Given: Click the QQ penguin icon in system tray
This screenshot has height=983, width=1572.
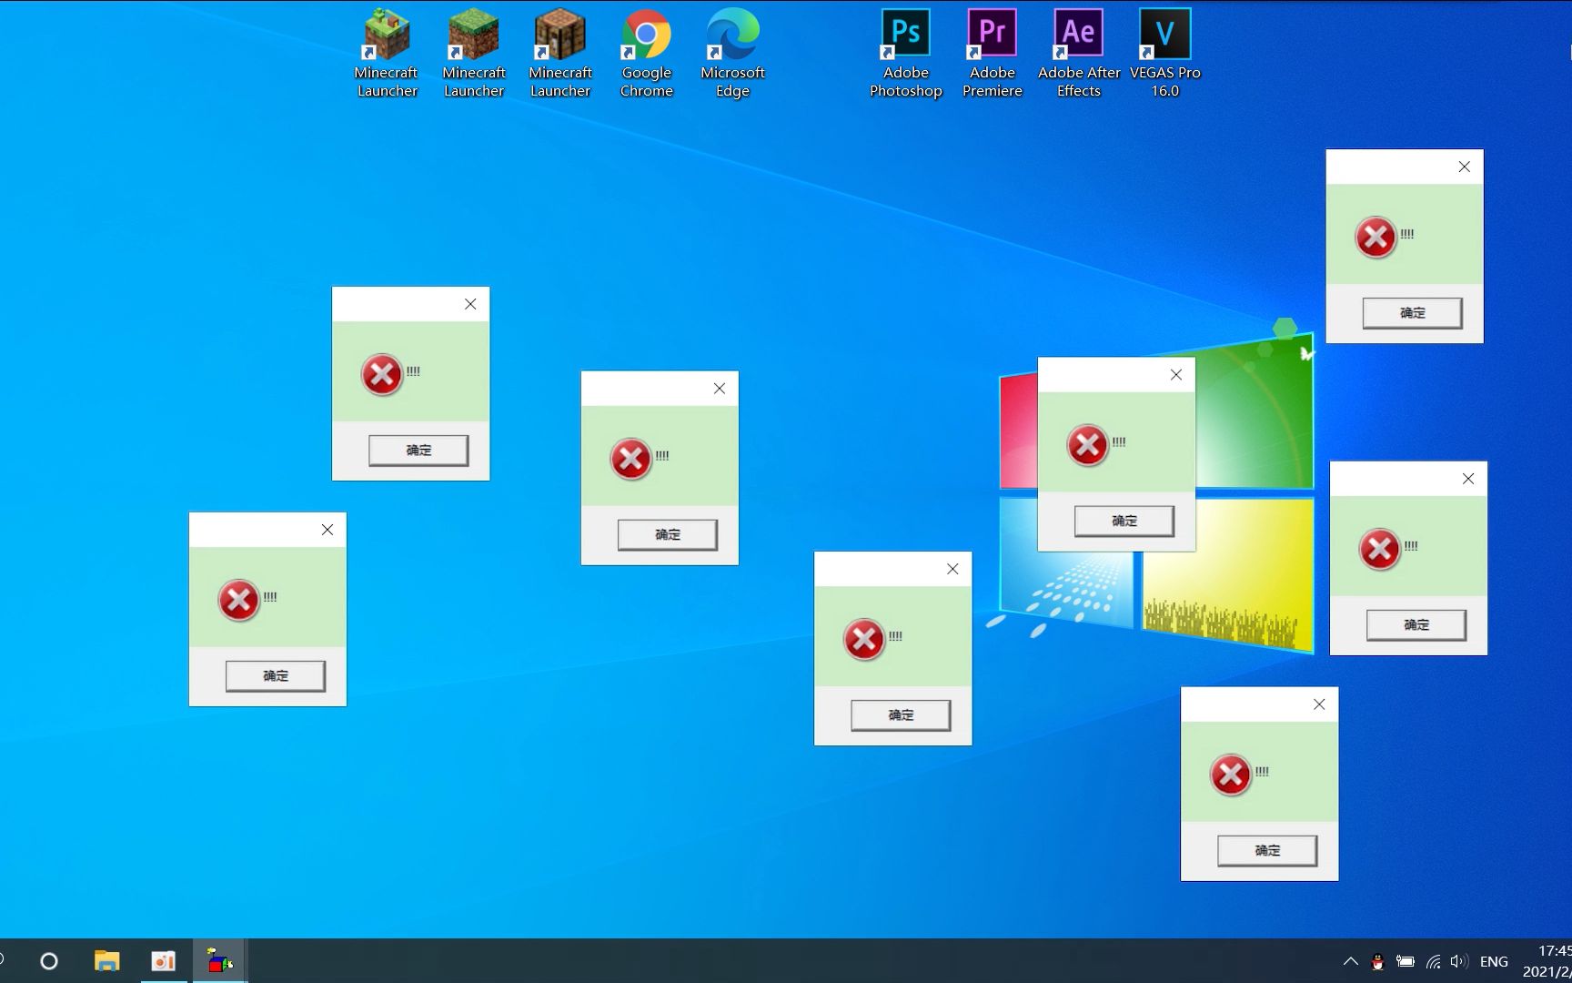Looking at the screenshot, I should pos(1376,961).
